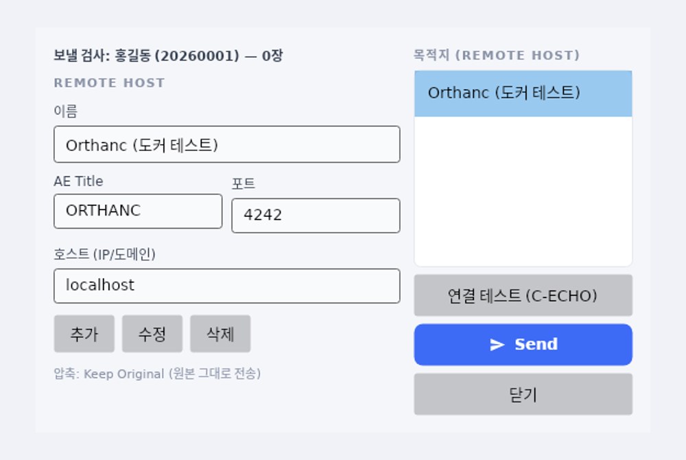Image resolution: width=686 pixels, height=460 pixels.
Task: Click the paper-plane icon on Send button
Action: click(x=497, y=345)
